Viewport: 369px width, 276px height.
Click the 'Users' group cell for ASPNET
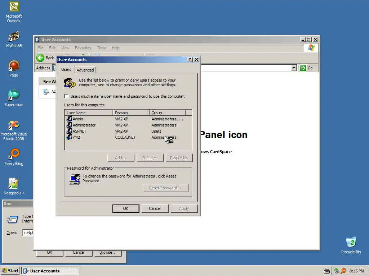tap(156, 131)
